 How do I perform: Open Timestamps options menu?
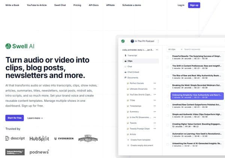tap(154, 106)
